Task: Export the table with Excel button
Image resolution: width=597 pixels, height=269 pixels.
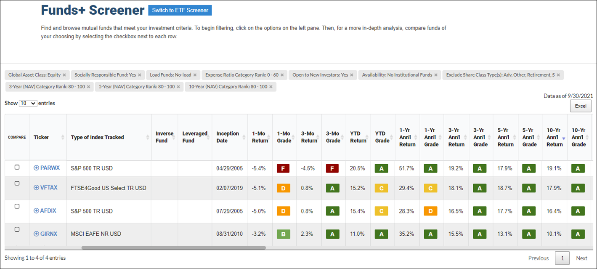Action: (x=581, y=106)
